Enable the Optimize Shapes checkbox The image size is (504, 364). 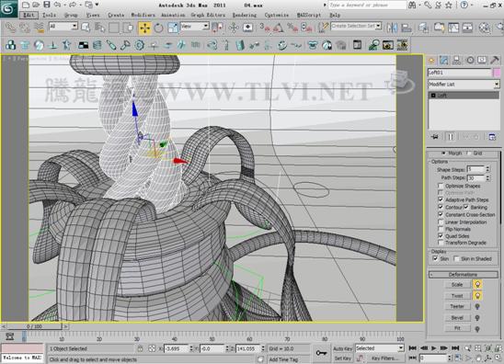[x=441, y=186]
